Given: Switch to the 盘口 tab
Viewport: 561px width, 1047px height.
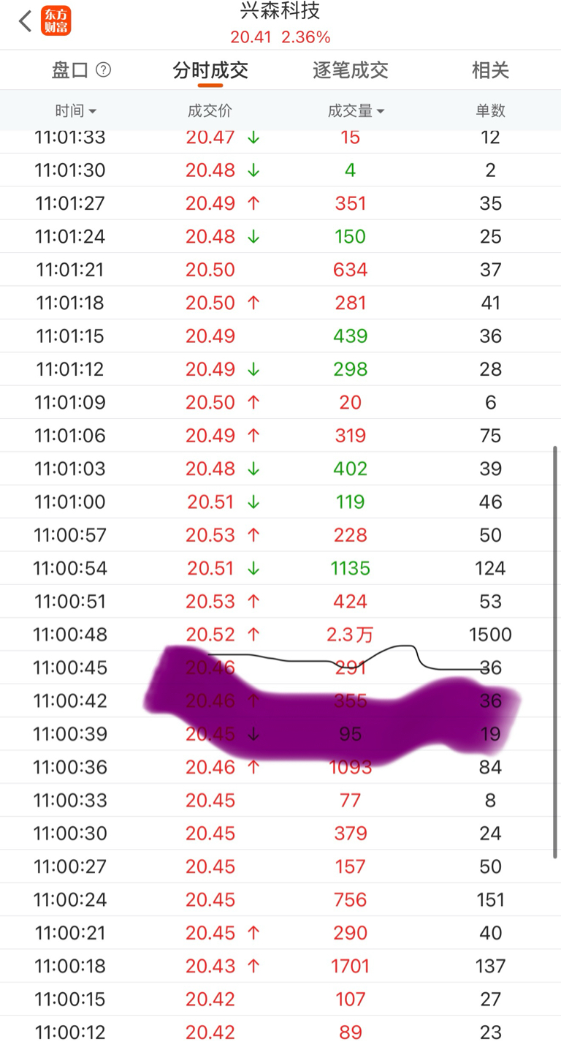Looking at the screenshot, I should click(x=70, y=70).
